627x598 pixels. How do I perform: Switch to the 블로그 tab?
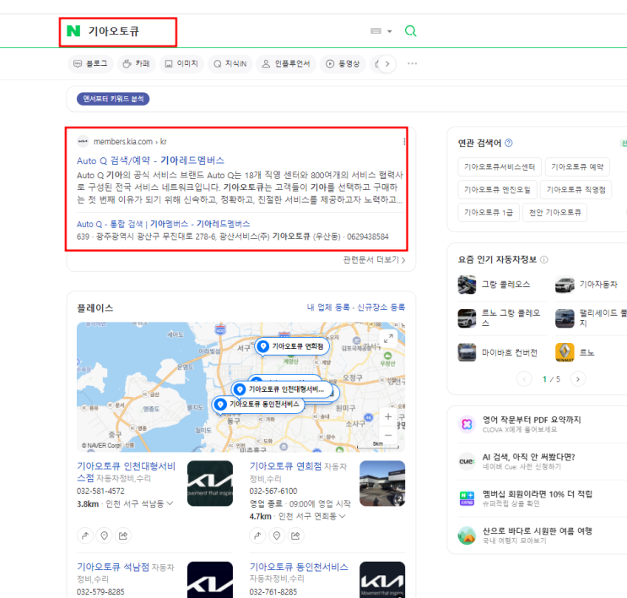click(91, 63)
